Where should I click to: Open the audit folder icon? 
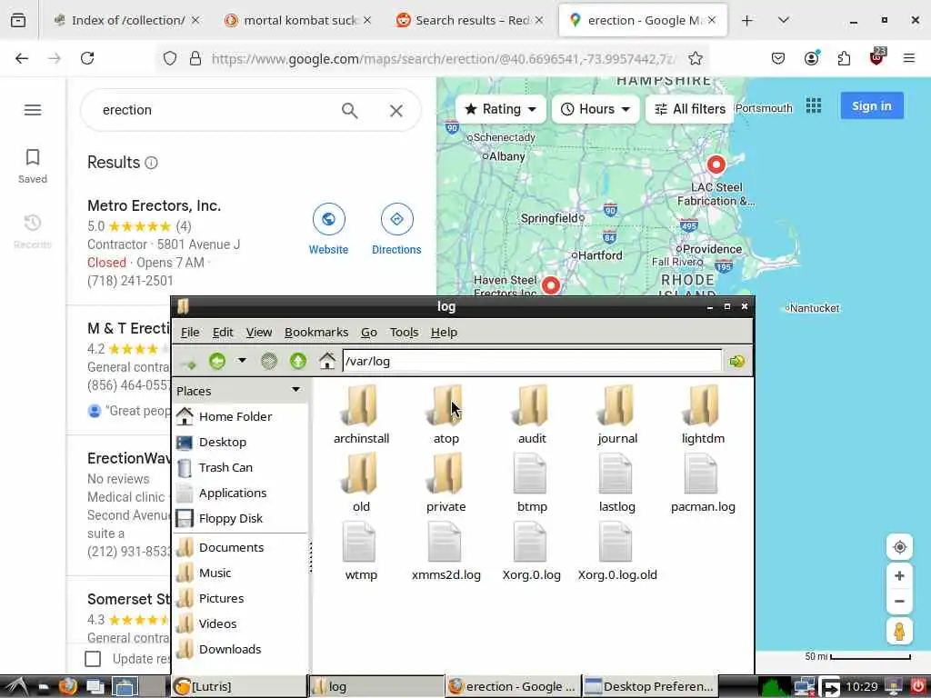pyautogui.click(x=531, y=404)
